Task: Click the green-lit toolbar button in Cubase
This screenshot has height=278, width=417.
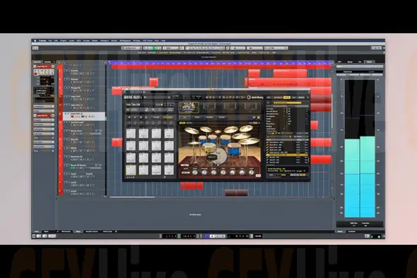Action: [x=153, y=48]
